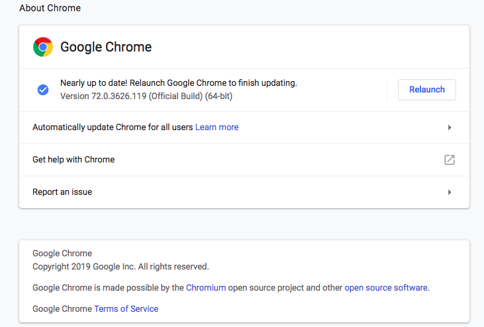484x327 pixels.
Task: Click the Google Chrome name above the copyright line
Action: pos(62,253)
